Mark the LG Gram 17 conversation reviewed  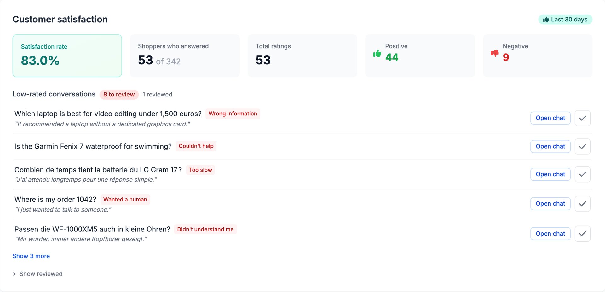[582, 174]
